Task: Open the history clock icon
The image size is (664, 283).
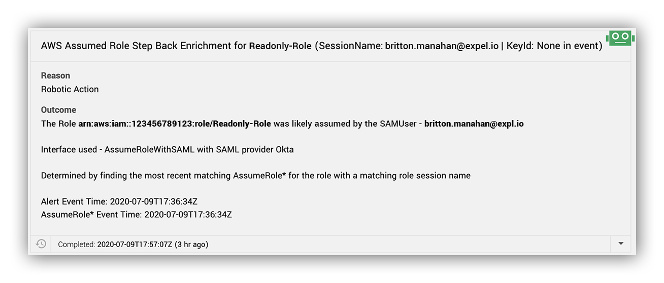Action: coord(41,244)
